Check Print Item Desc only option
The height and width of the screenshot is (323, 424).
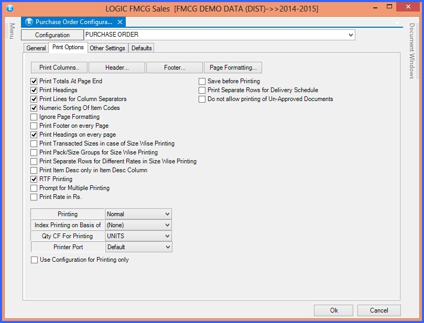(34, 171)
